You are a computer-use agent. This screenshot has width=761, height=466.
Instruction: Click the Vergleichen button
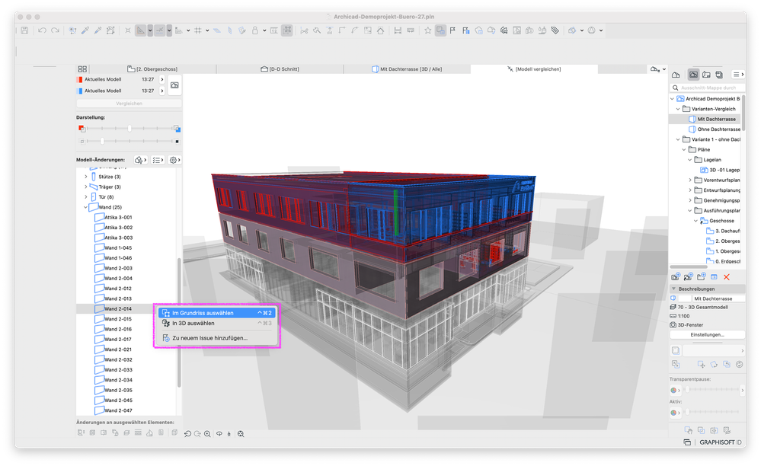(x=129, y=104)
